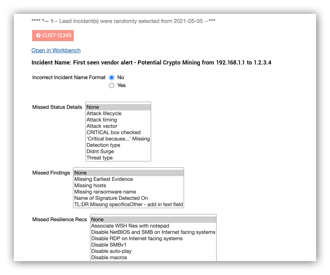The height and width of the screenshot is (275, 330).
Task: Click the Missed Resilience Recs label
Action: point(60,220)
